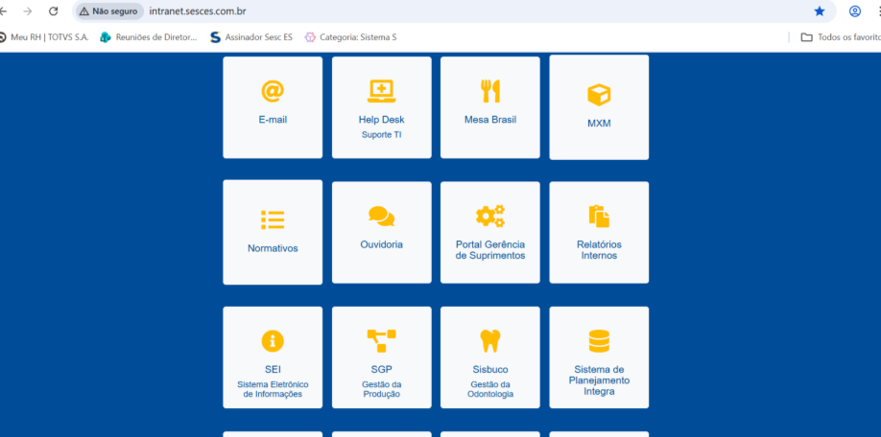Open Mesa Brasil fork and knife icon
The image size is (881, 437).
coord(489,91)
